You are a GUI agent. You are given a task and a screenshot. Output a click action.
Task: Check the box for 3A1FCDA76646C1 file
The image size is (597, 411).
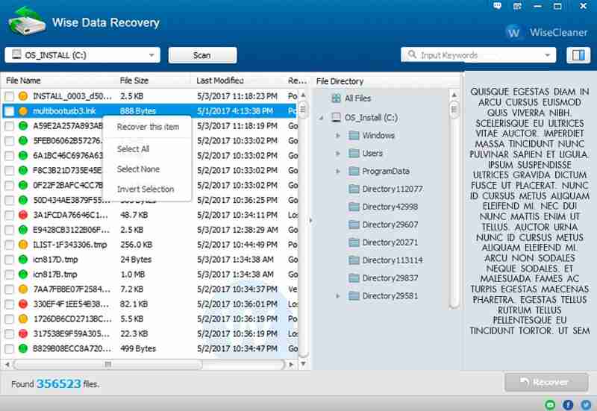point(9,215)
